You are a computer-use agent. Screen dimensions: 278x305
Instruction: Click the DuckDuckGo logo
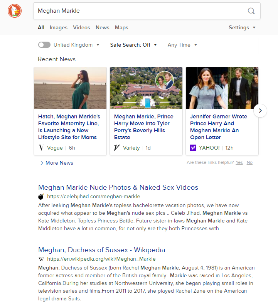15,11
